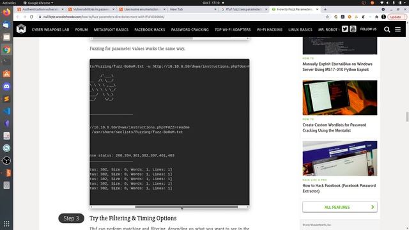Close the 'New Tab' tab

click(x=215, y=9)
